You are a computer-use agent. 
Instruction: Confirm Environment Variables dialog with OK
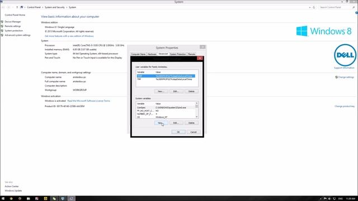point(178,132)
